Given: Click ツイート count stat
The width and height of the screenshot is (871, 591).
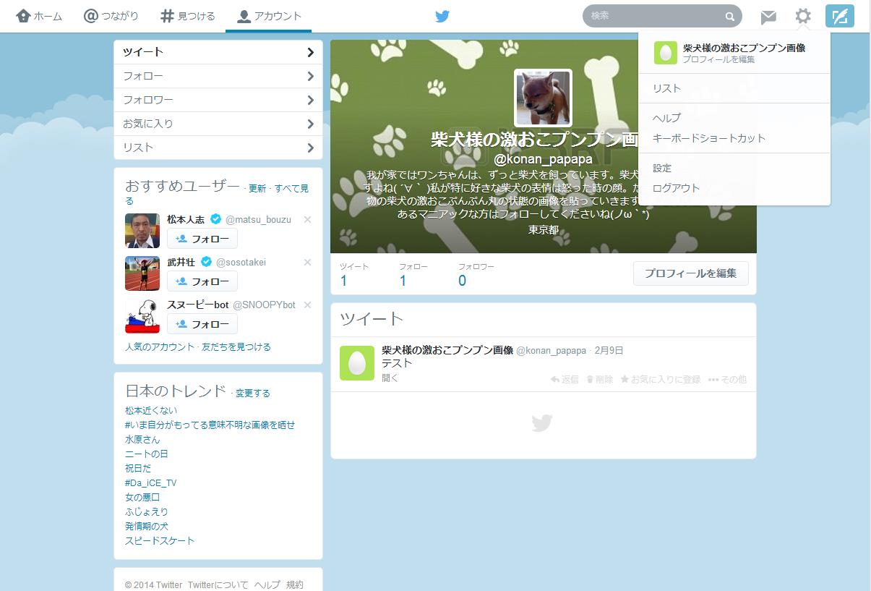Looking at the screenshot, I should [x=354, y=275].
